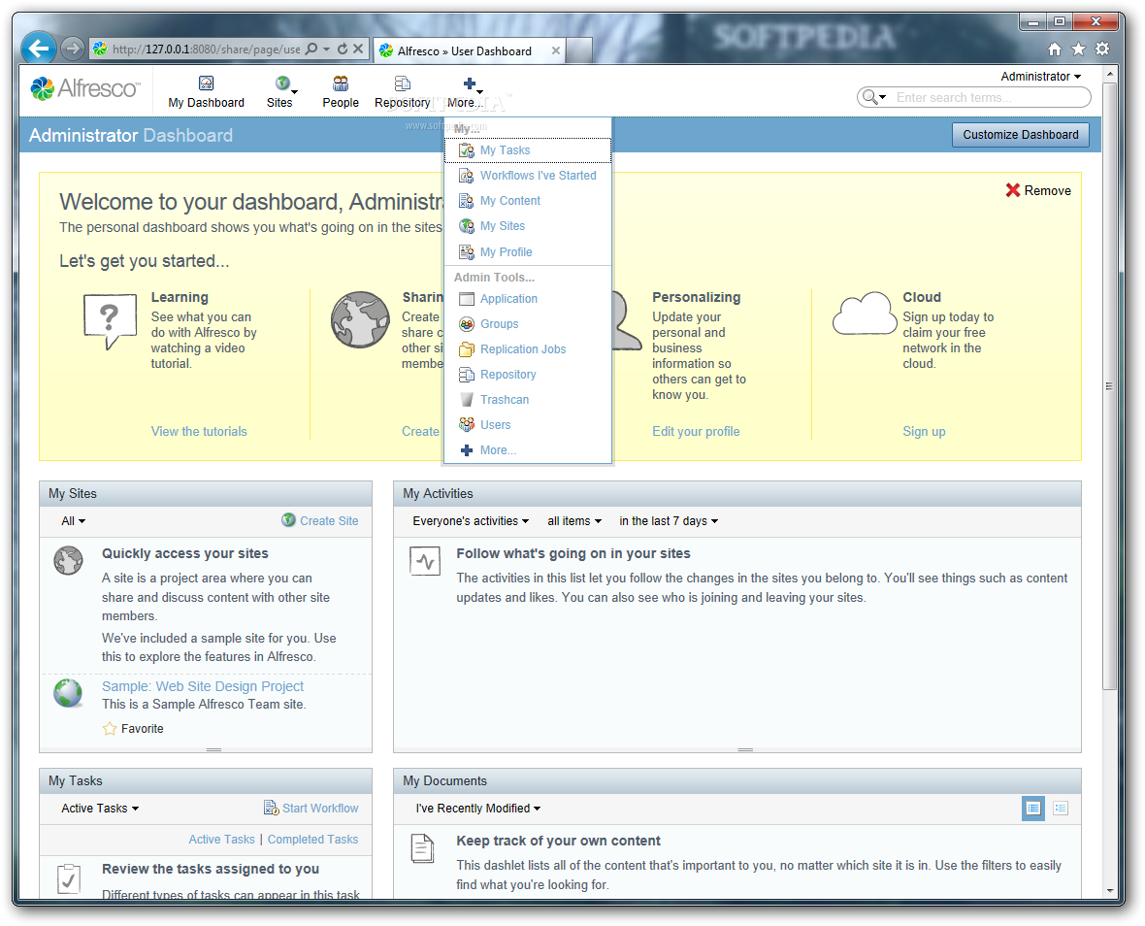Click the View the tutorials link
This screenshot has height=926, width=1145.
[199, 432]
